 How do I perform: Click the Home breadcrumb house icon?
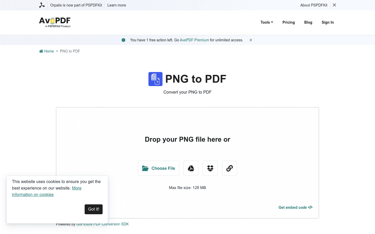coord(41,51)
